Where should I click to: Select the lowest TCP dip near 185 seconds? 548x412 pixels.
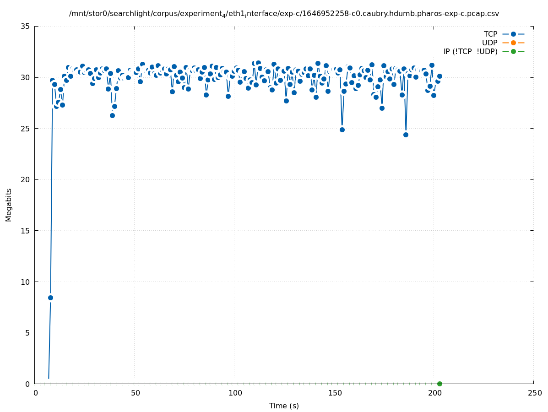coord(406,135)
